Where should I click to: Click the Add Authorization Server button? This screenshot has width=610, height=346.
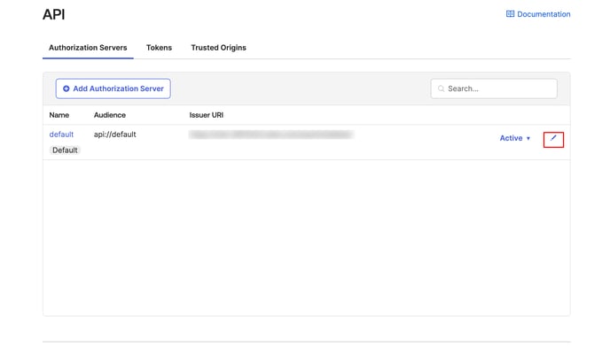(113, 88)
